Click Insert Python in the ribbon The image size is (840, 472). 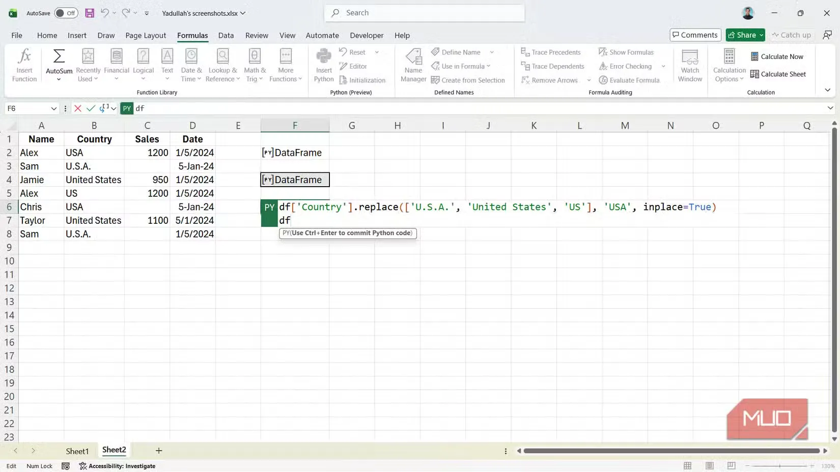pyautogui.click(x=323, y=65)
